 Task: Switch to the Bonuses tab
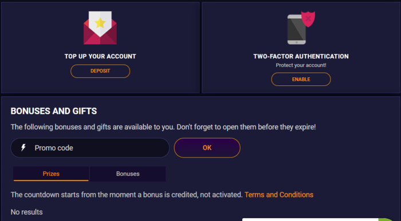click(x=128, y=173)
